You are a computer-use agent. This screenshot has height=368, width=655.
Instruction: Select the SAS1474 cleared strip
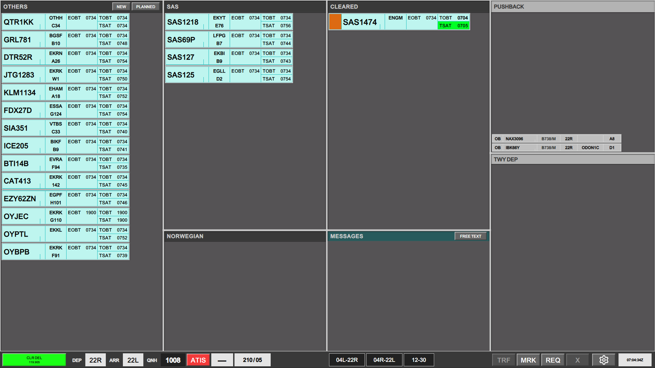coord(399,22)
